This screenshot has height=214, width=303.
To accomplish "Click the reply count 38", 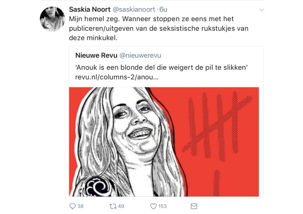I will pos(81,206).
